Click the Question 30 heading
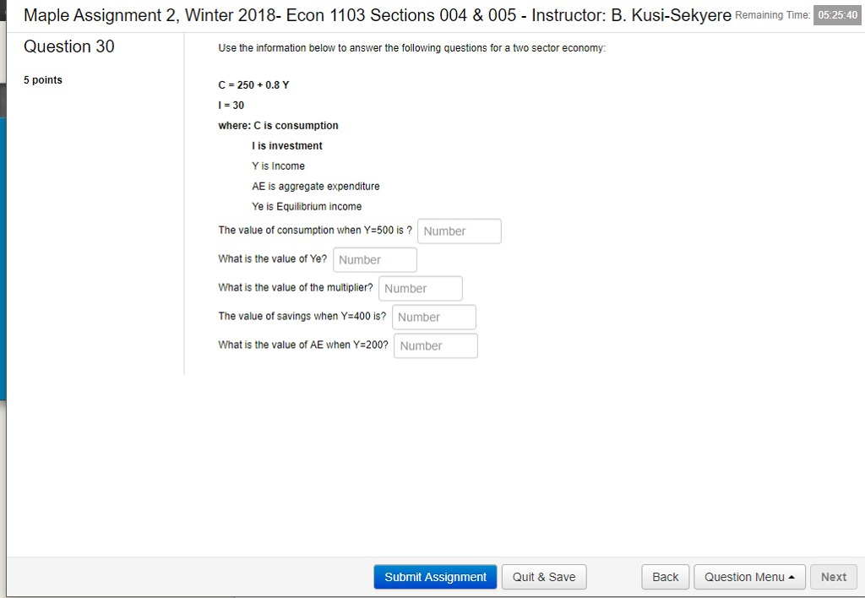Screen dimensions: 865x598 click(68, 47)
